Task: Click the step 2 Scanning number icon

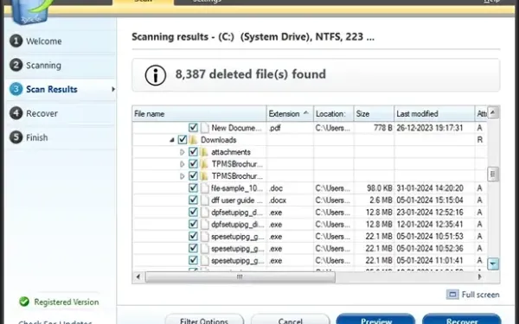Action: click(16, 65)
